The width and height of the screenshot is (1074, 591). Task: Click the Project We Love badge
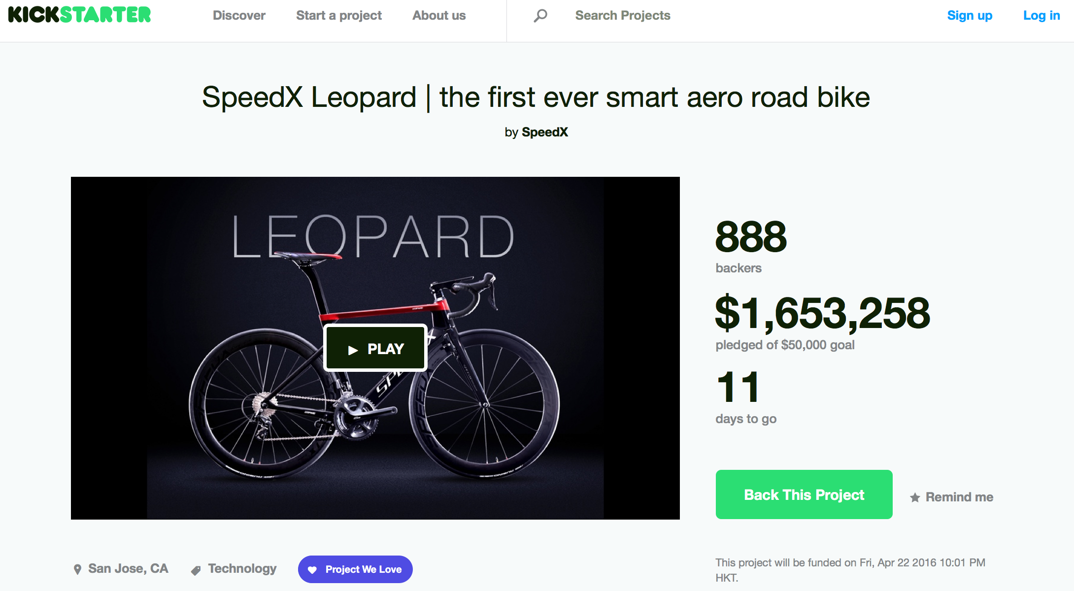(363, 569)
